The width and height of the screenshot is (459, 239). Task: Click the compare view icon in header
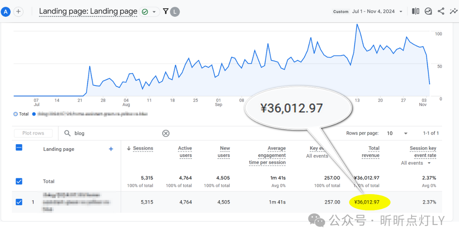415,11
